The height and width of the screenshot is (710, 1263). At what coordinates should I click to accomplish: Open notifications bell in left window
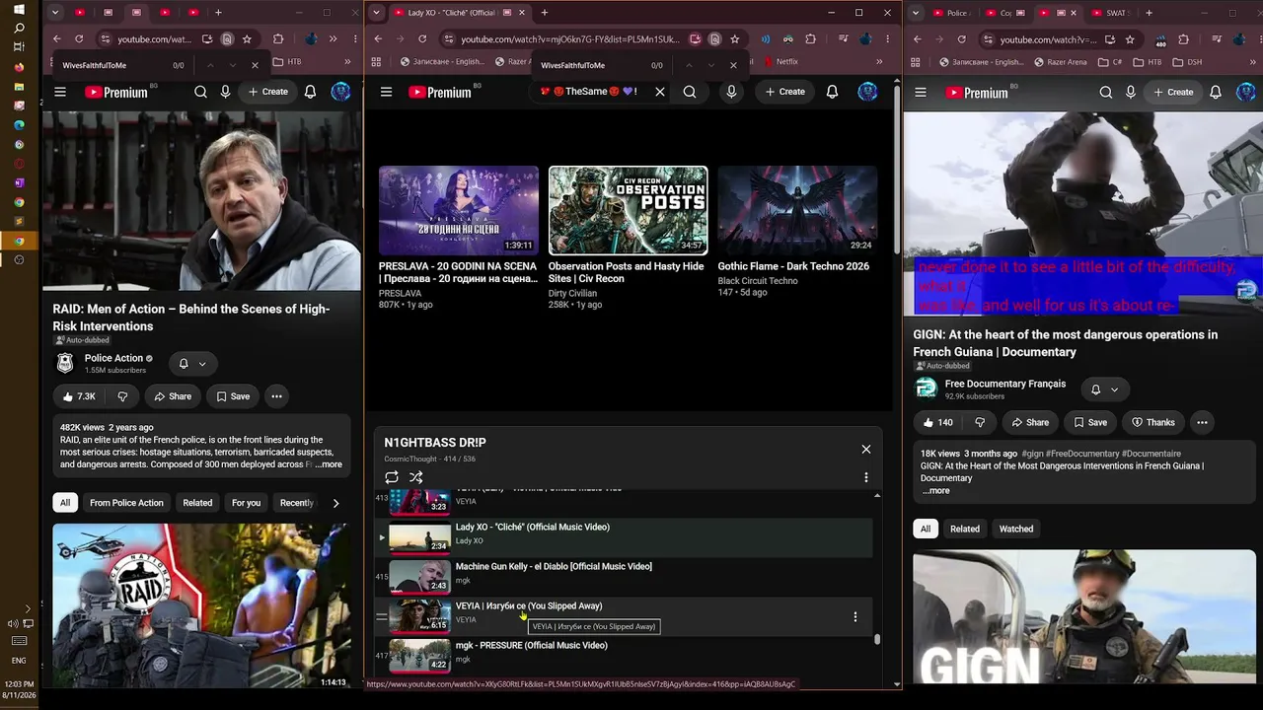point(310,92)
